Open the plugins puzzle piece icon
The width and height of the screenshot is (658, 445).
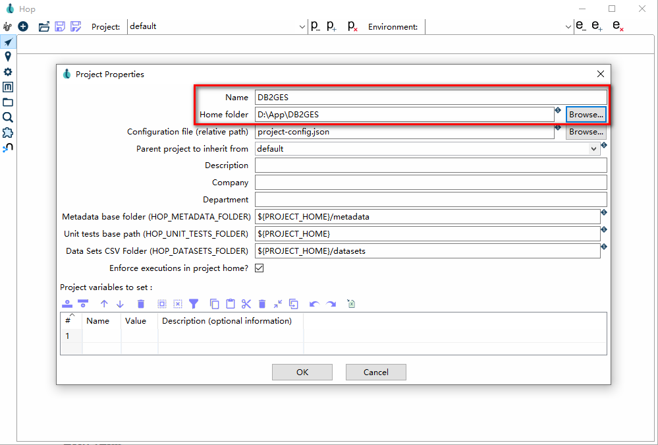pos(8,133)
